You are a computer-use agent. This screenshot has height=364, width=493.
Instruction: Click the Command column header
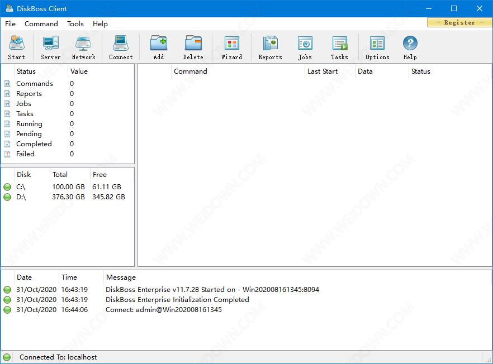pos(238,71)
